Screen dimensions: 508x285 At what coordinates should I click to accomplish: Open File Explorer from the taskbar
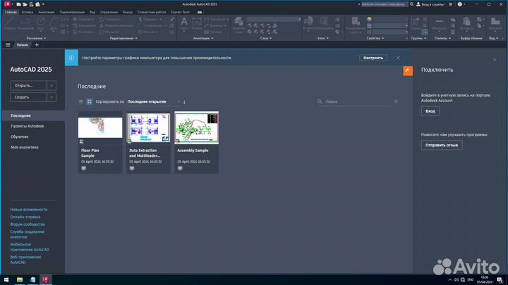click(20, 279)
